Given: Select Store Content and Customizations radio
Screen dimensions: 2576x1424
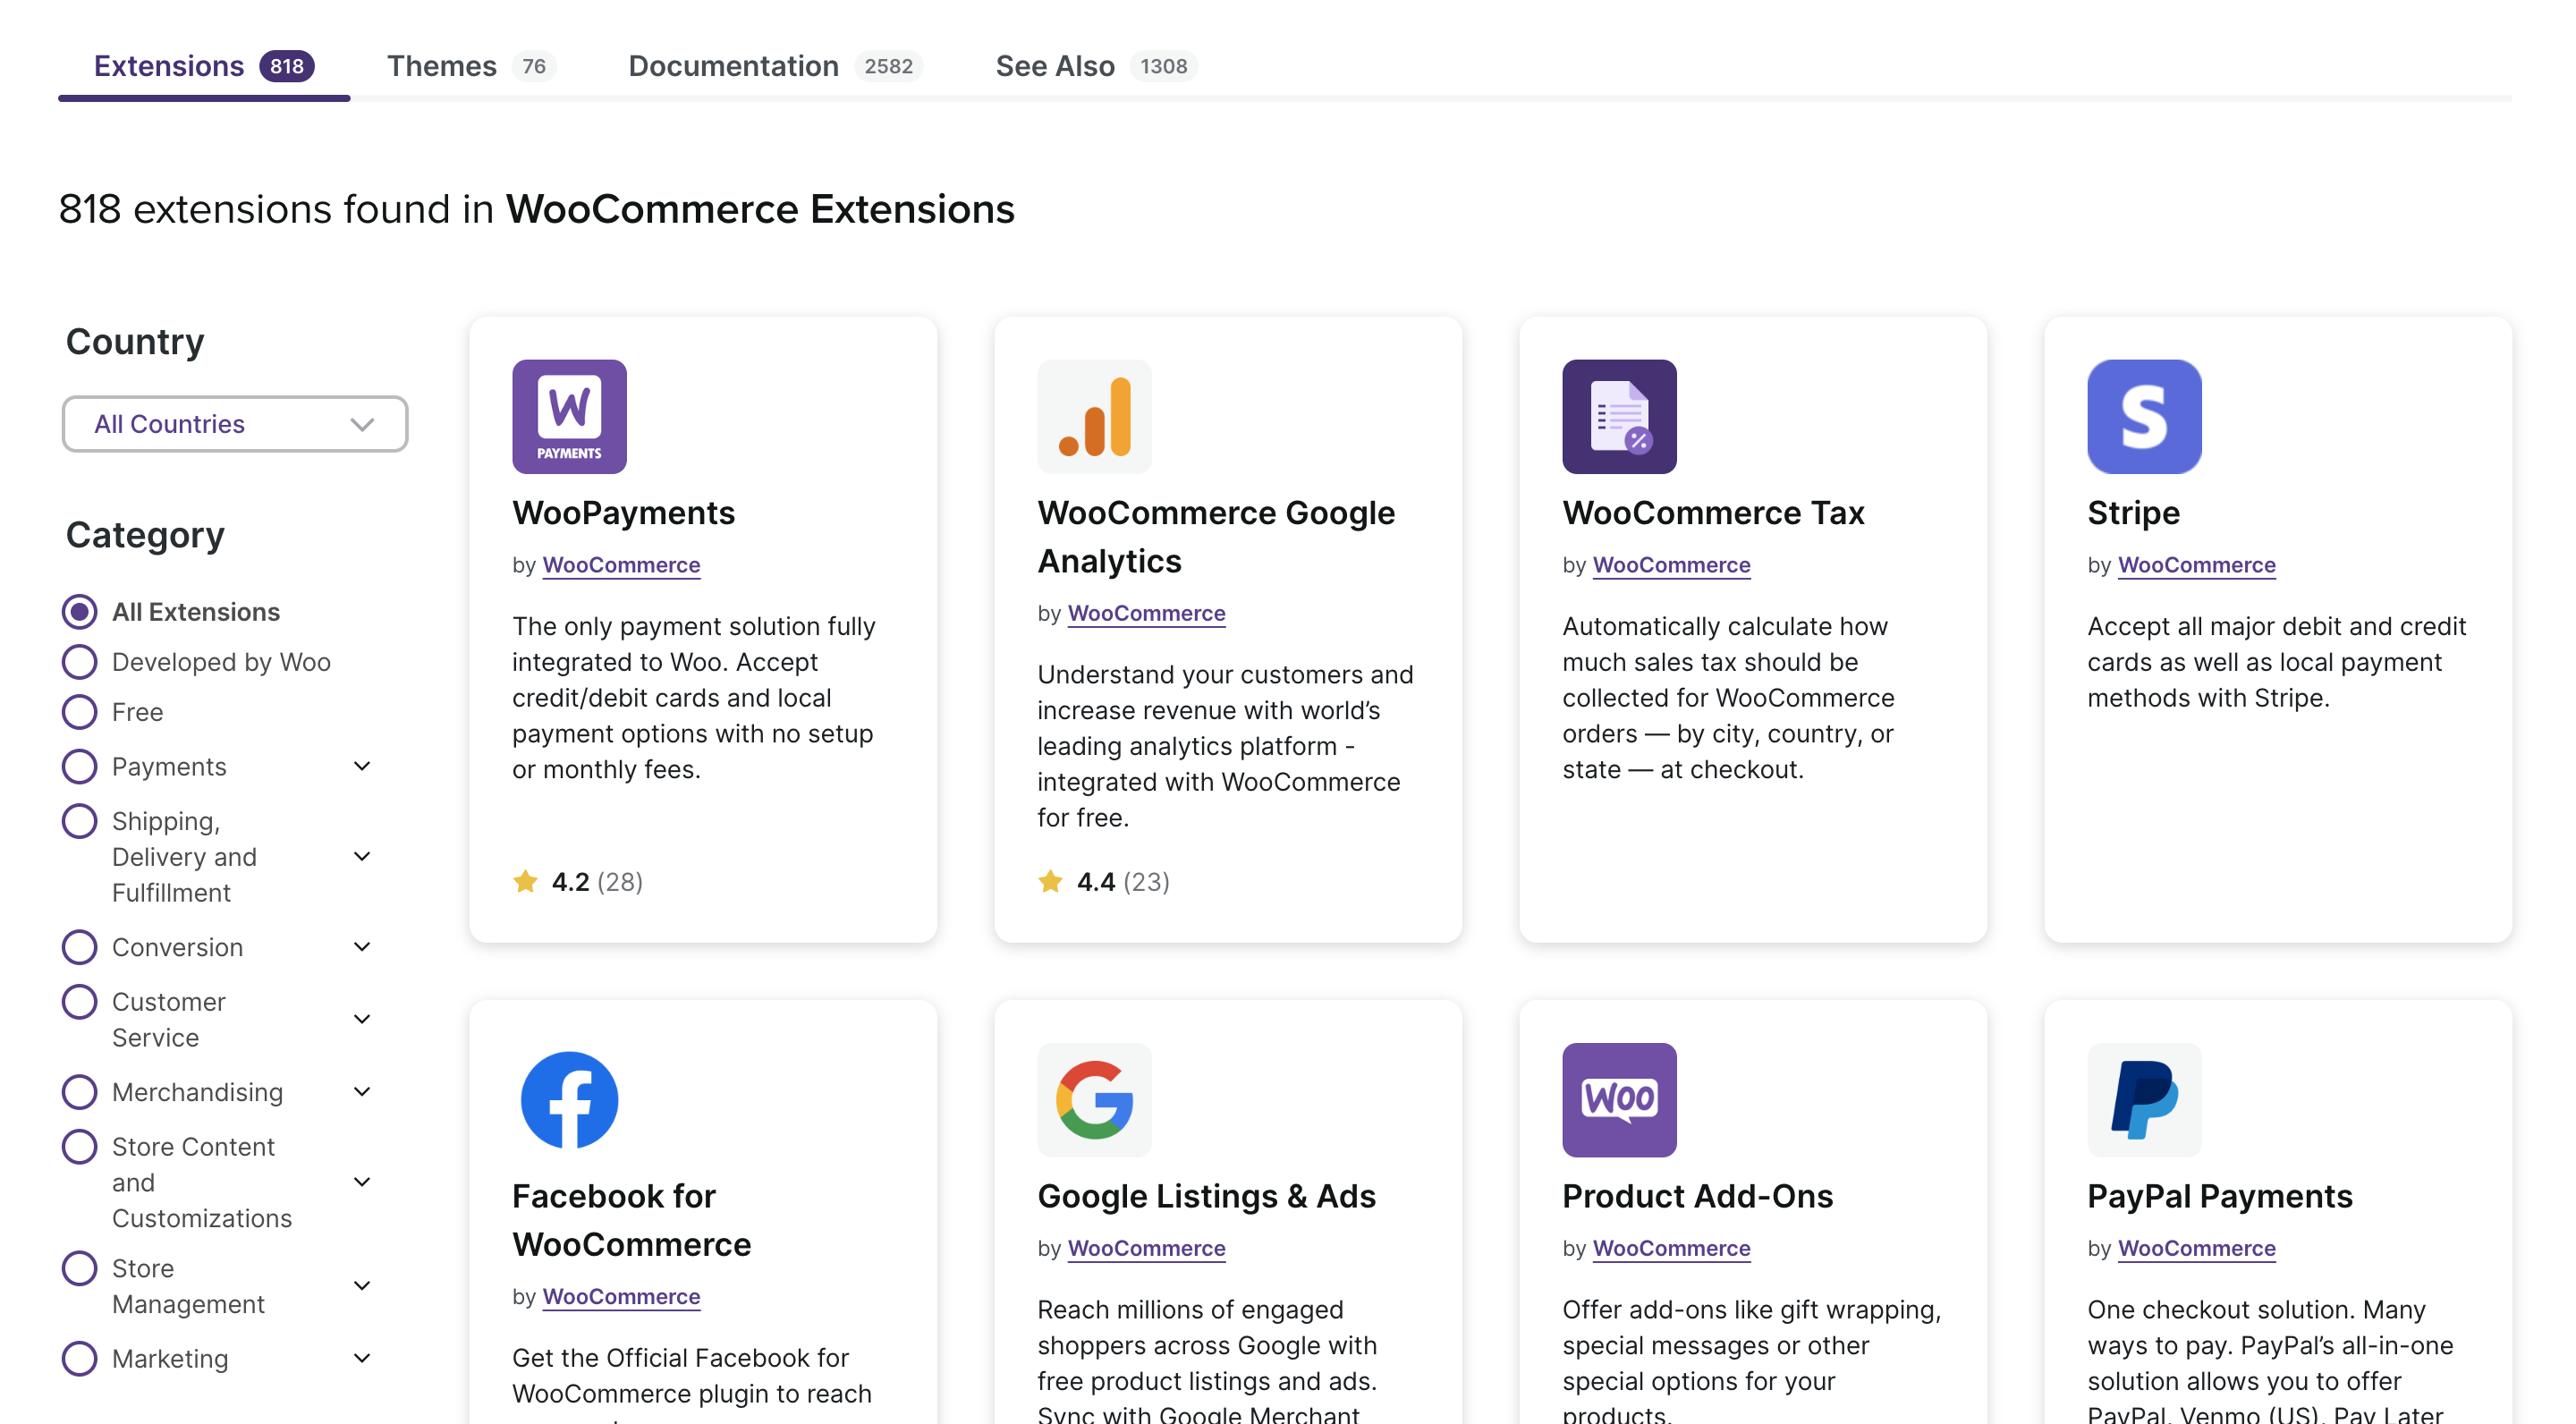Looking at the screenshot, I should click(x=79, y=1146).
